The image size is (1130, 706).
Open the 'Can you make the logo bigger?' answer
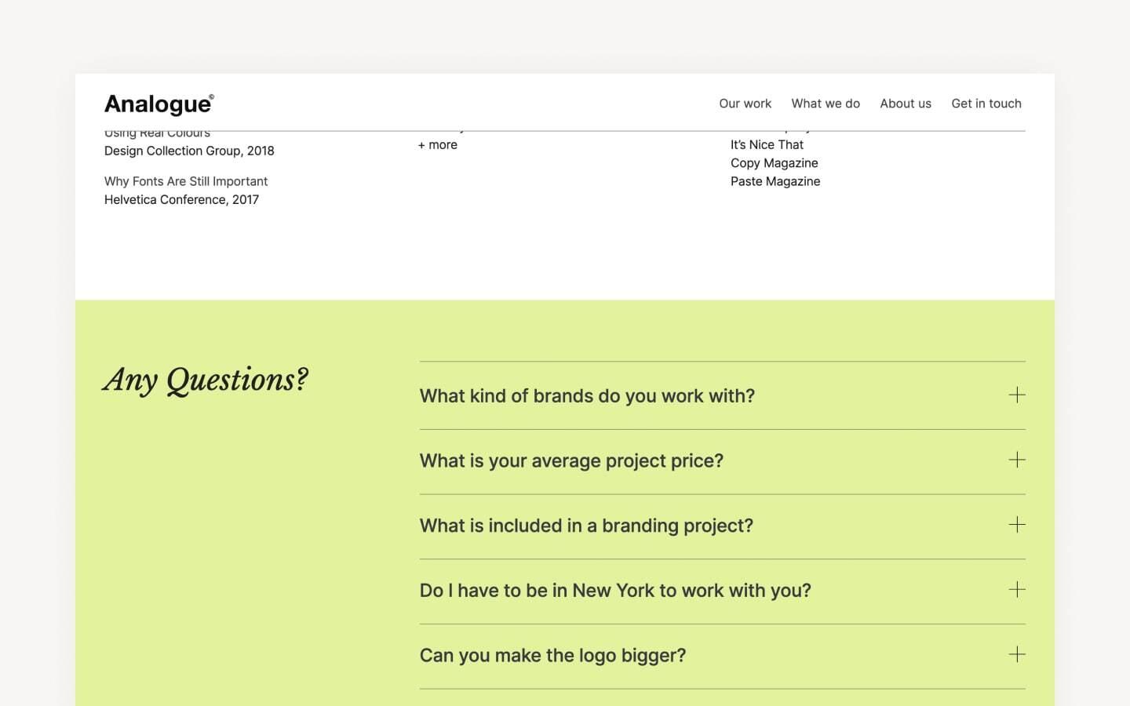click(x=552, y=655)
